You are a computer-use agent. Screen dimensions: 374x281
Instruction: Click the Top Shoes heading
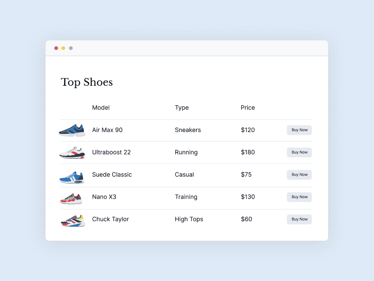coord(86,82)
